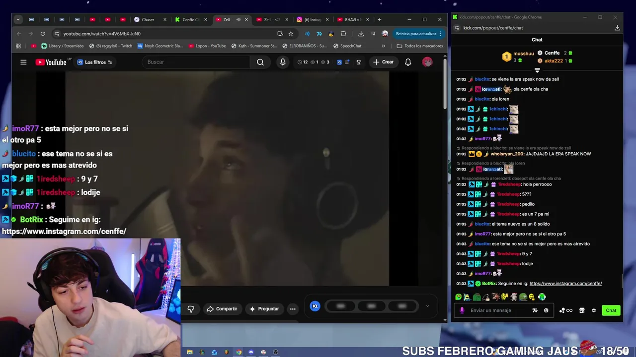Viewport: 636px width, 357px height.
Task: Click Reinicia para actualizar button
Action: (416, 34)
